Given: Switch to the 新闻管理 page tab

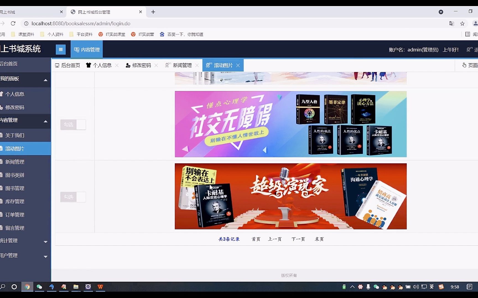Looking at the screenshot, I should pos(179,65).
